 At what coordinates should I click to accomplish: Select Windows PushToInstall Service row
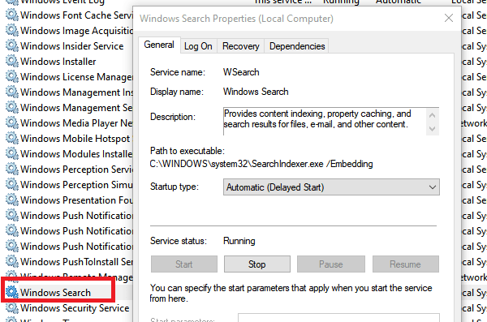point(76,262)
